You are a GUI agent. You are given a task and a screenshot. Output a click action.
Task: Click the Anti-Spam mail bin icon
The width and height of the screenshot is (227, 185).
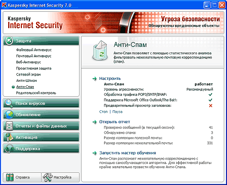pyautogui.click(x=100, y=50)
